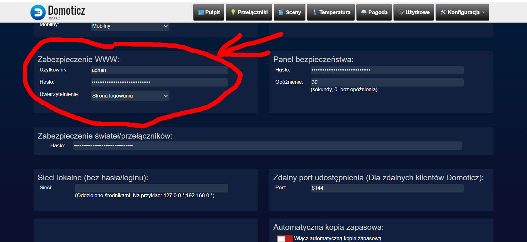Click the Sieci local networks field
This screenshot has width=527, height=242.
tap(151, 188)
